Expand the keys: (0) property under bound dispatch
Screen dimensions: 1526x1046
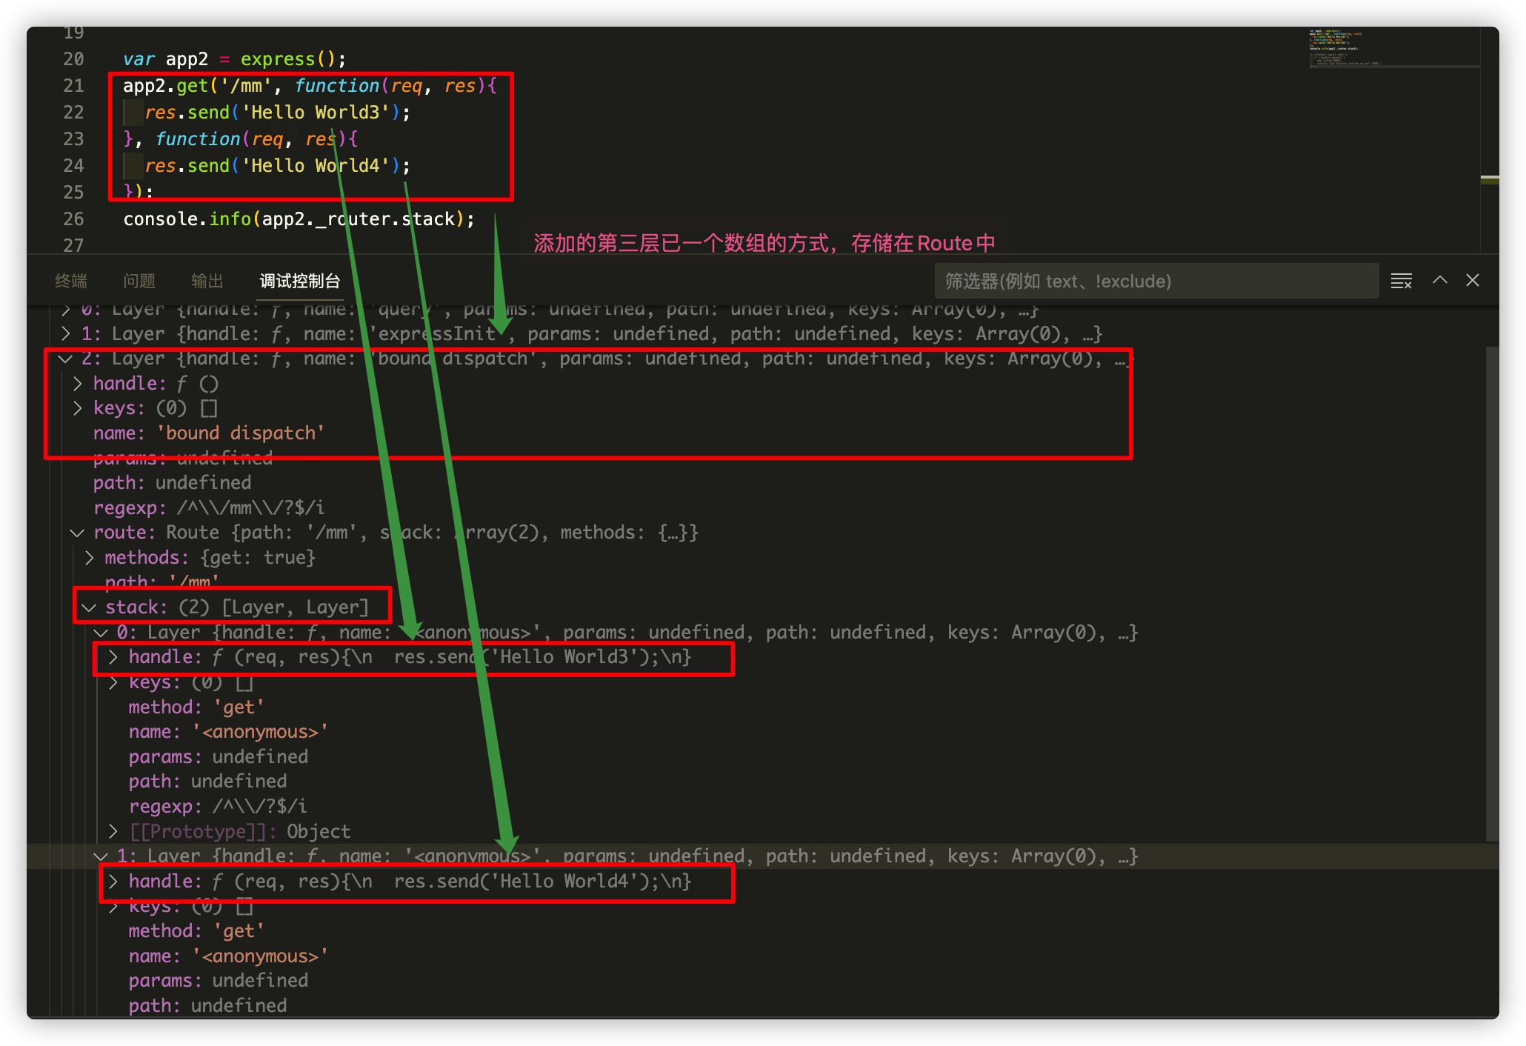coord(78,408)
